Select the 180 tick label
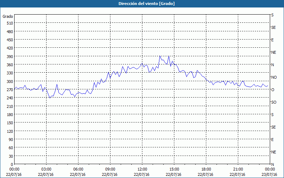284x178 pixels. [10, 115]
